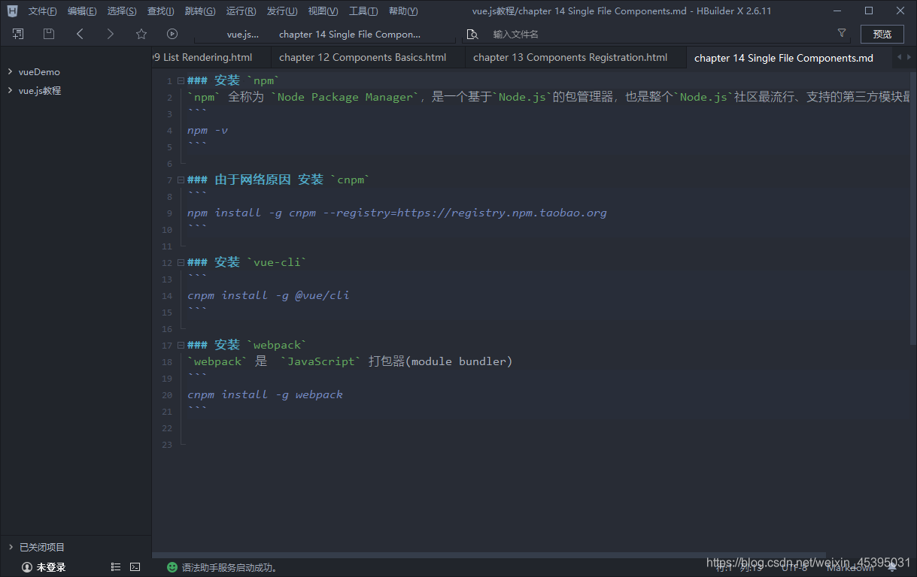Click the HBuilder X logo icon

coord(12,11)
